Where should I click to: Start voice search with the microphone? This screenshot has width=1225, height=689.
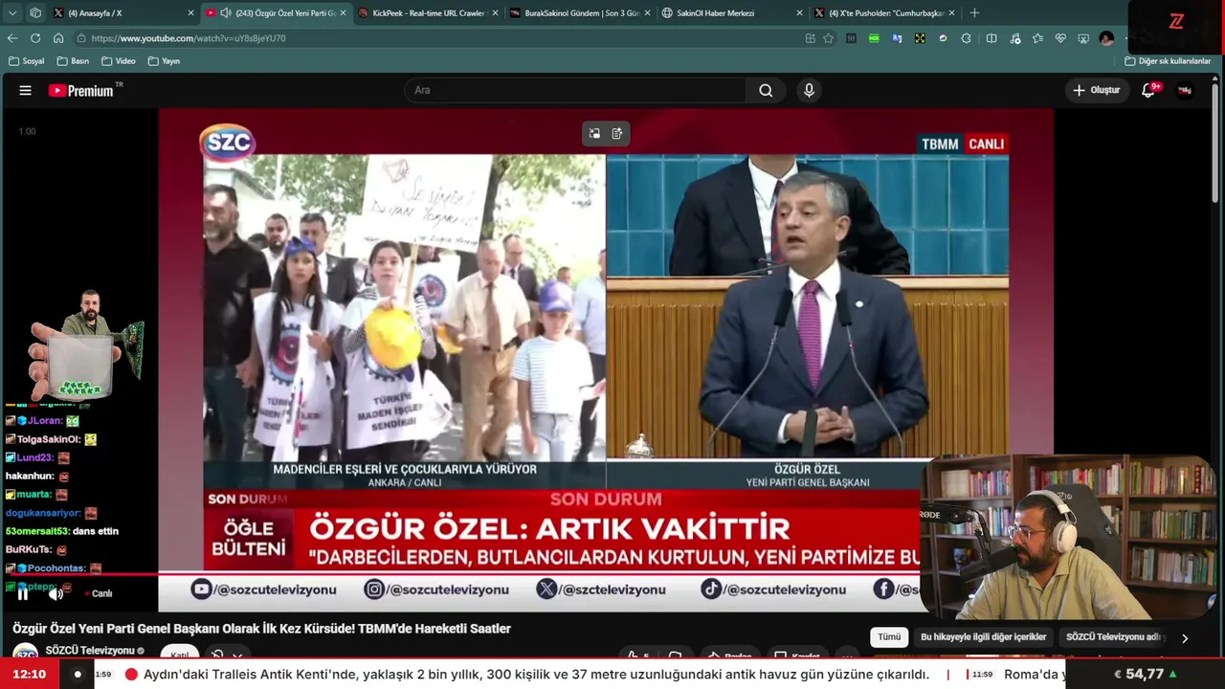click(x=809, y=90)
